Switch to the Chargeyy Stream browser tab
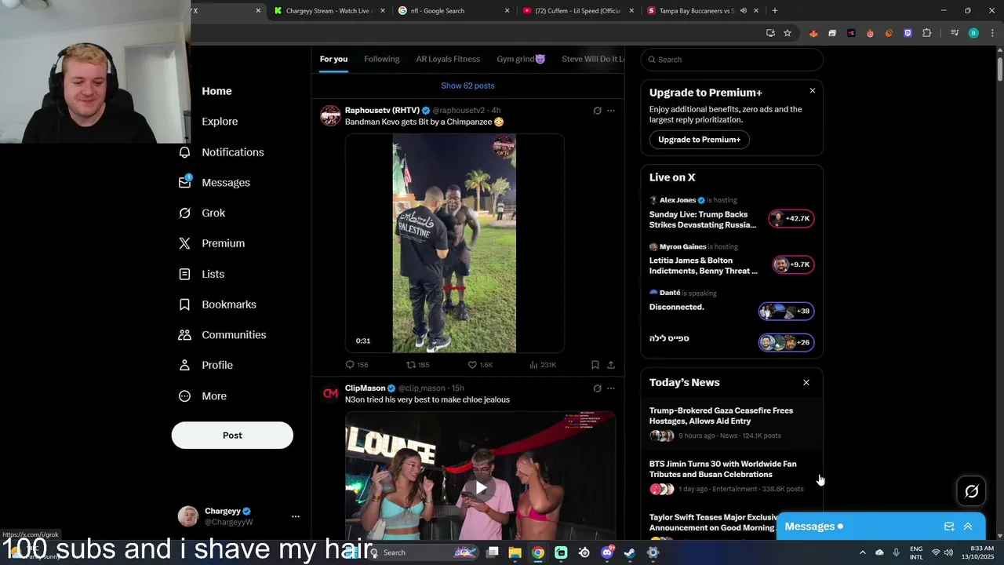Screen dimensions: 1004x565 pos(329,11)
